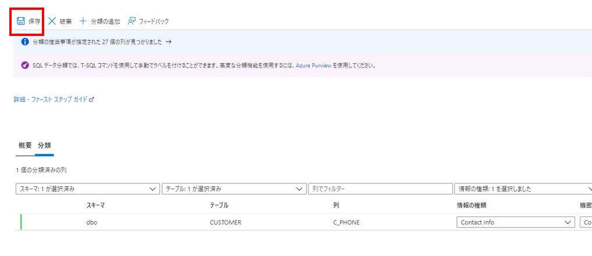The image size is (592, 256).
Task: Click the plus icon for 分類の追加
Action: point(83,21)
